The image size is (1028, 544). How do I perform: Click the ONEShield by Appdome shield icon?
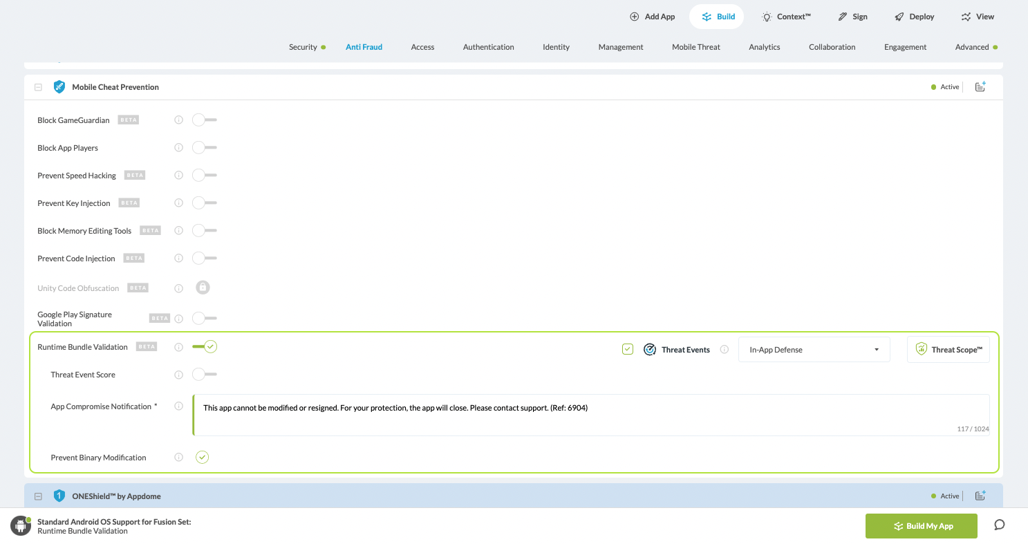point(59,496)
